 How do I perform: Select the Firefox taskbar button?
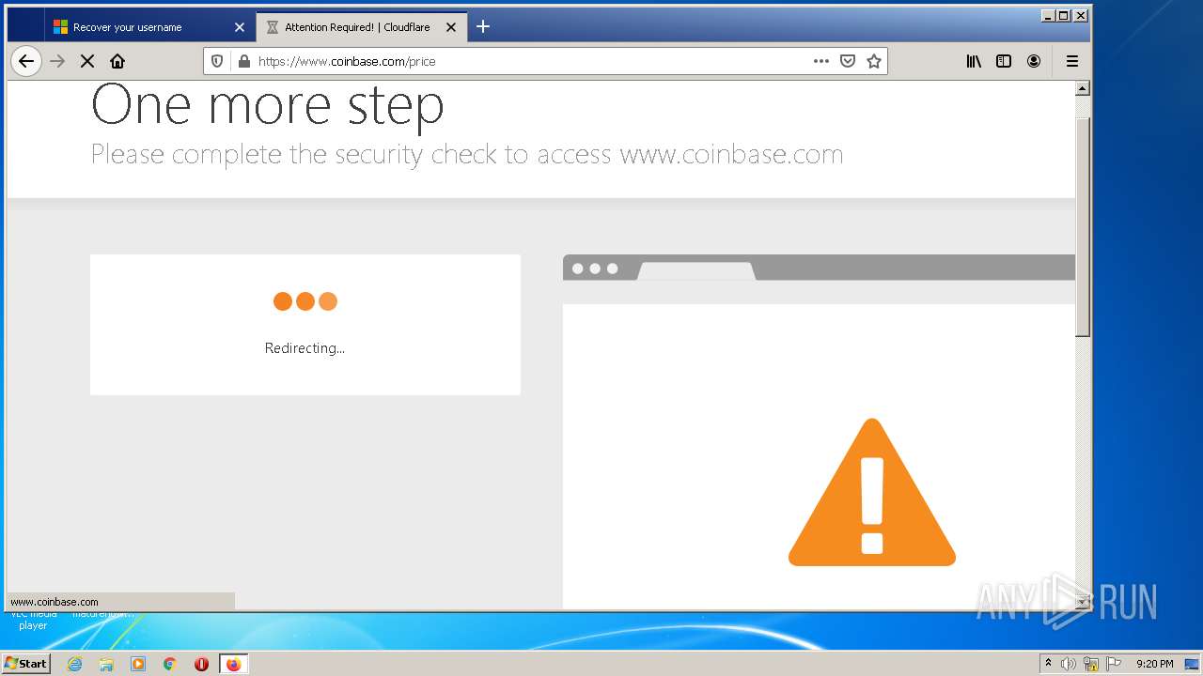[233, 664]
